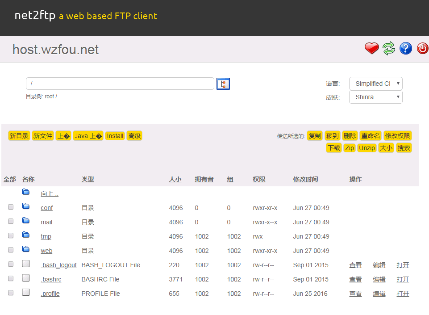Click the 下载 download button
Image resolution: width=429 pixels, height=315 pixels.
334,148
